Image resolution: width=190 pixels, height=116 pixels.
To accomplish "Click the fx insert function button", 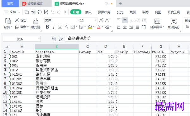I will point(60,39).
